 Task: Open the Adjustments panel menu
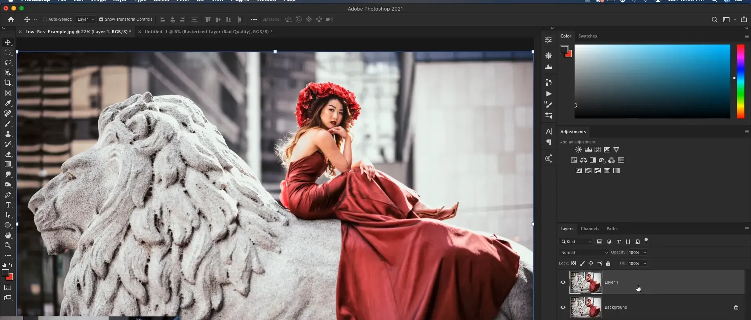746,132
